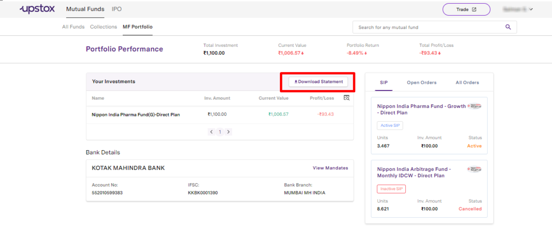Click units value 8.621
Image resolution: width=552 pixels, height=237 pixels.
(x=383, y=209)
